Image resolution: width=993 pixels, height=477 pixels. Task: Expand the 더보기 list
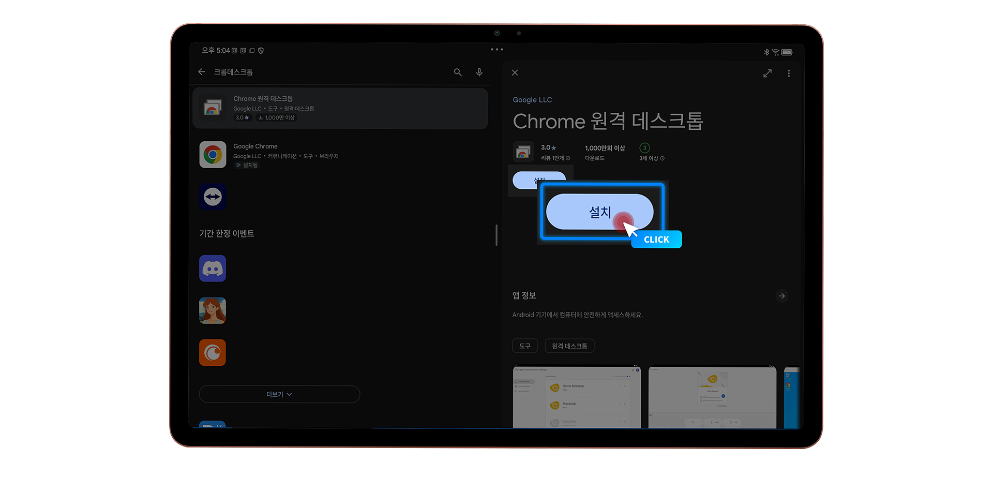(x=279, y=394)
